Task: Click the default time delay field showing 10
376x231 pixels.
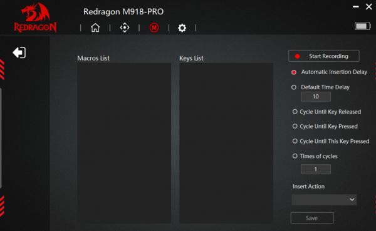Action: click(x=316, y=97)
